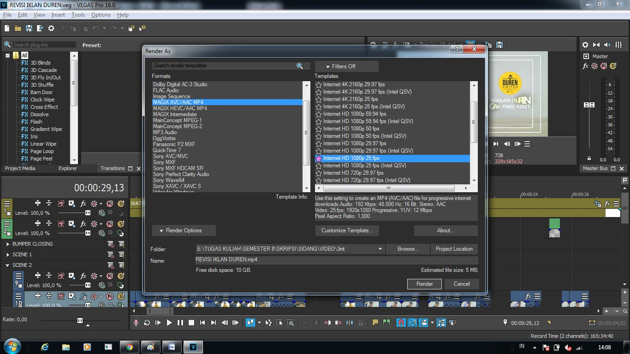Select the MAGIX HEVC/AAC MP4 format
The image size is (630, 354).
click(x=180, y=108)
